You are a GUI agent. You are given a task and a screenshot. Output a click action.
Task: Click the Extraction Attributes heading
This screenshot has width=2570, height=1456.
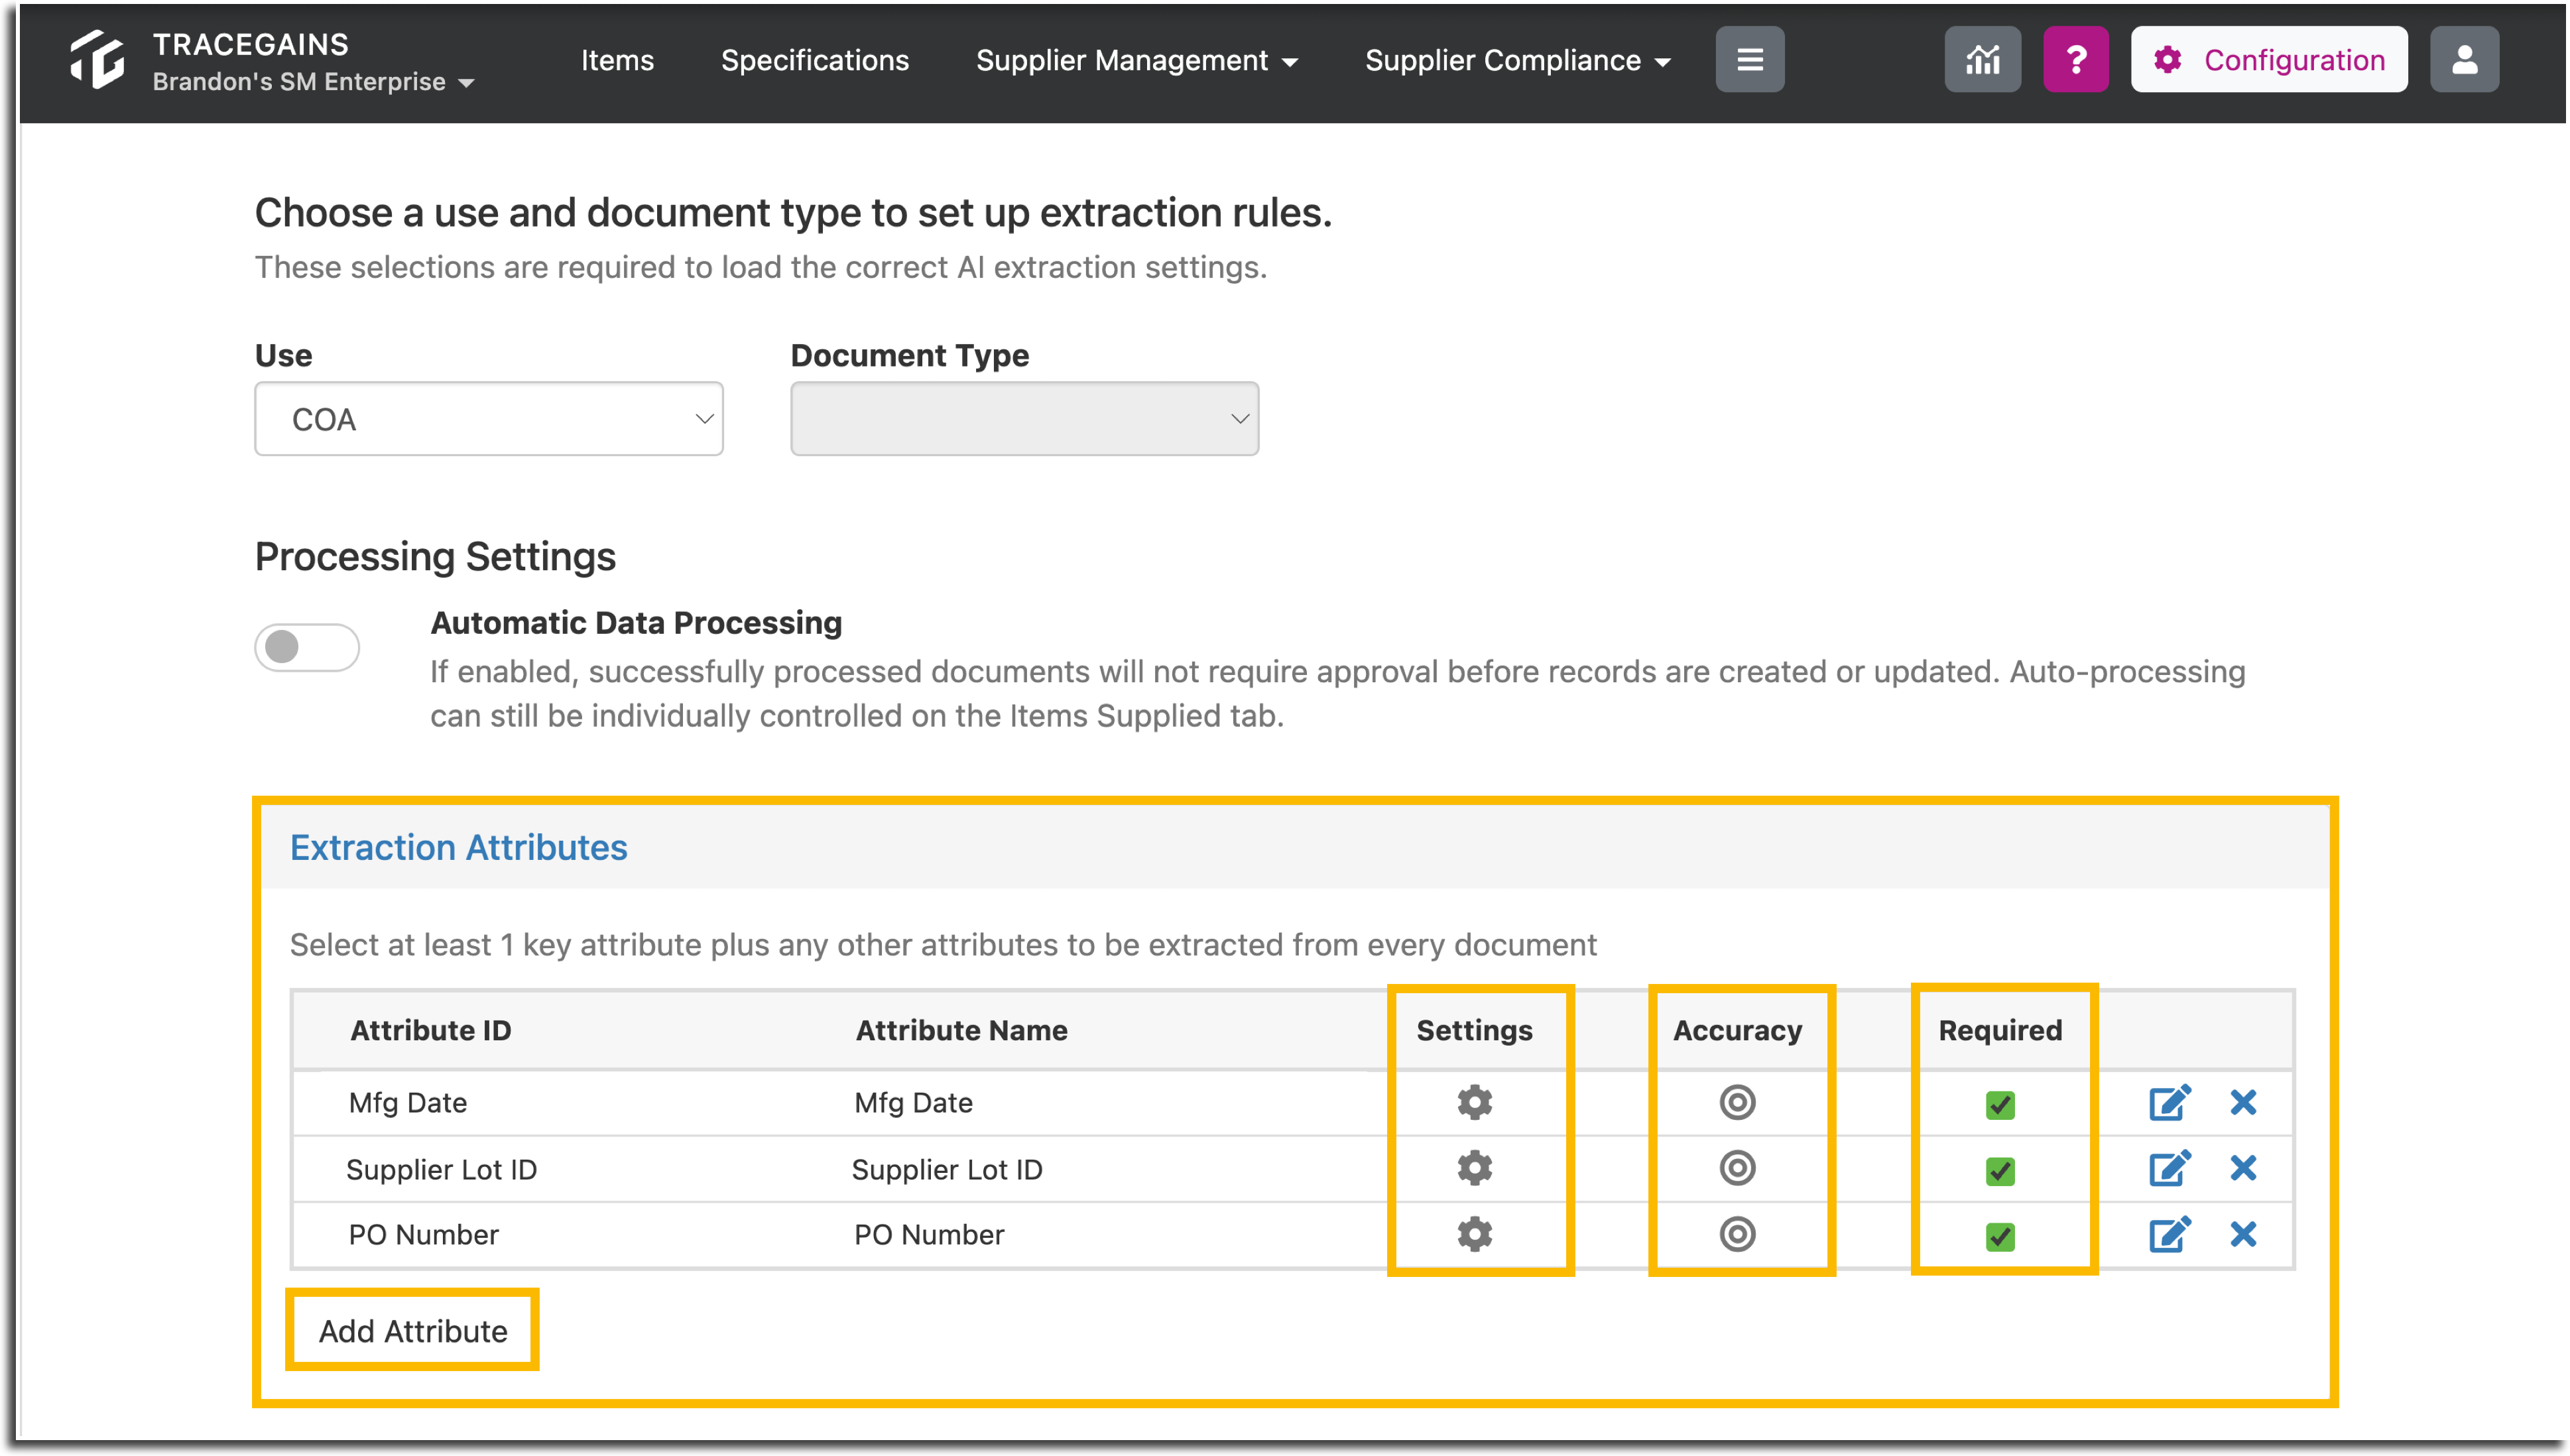click(x=459, y=848)
